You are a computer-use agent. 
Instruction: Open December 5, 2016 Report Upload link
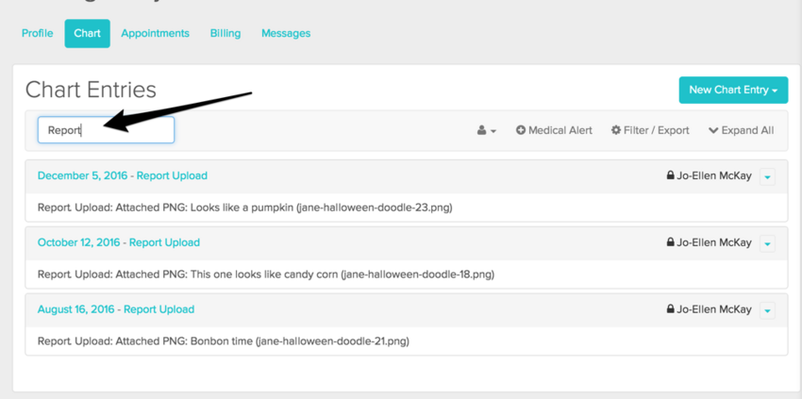[123, 175]
